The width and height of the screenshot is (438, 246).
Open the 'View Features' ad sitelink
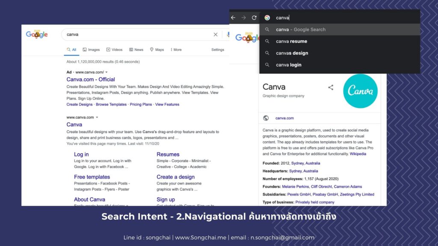pos(167,104)
